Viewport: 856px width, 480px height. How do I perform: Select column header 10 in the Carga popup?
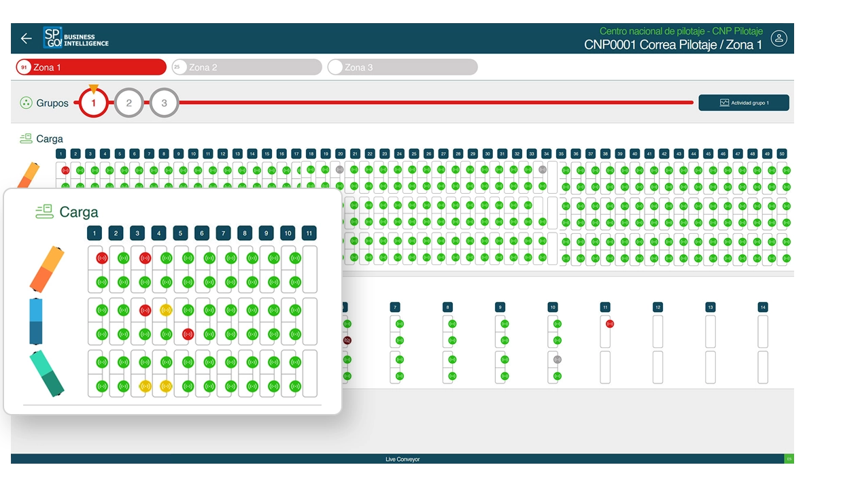click(x=288, y=233)
